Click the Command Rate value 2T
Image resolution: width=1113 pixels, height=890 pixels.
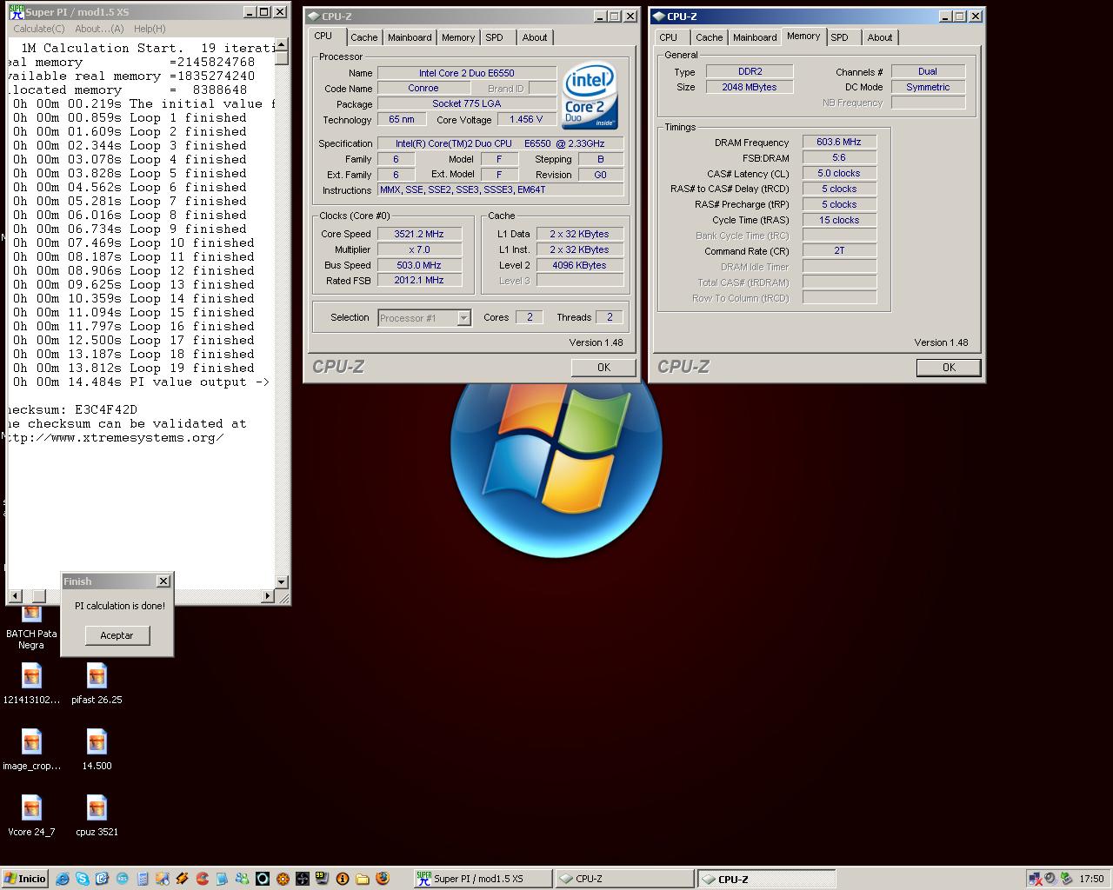(839, 250)
